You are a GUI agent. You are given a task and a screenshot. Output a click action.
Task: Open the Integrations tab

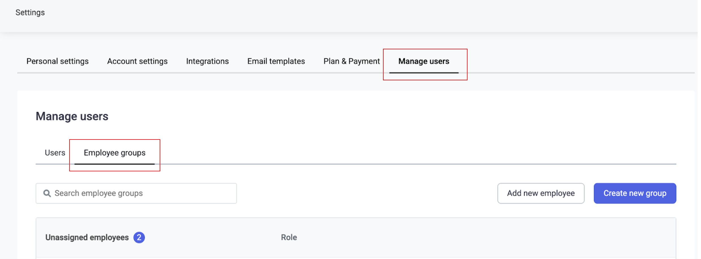pos(207,61)
